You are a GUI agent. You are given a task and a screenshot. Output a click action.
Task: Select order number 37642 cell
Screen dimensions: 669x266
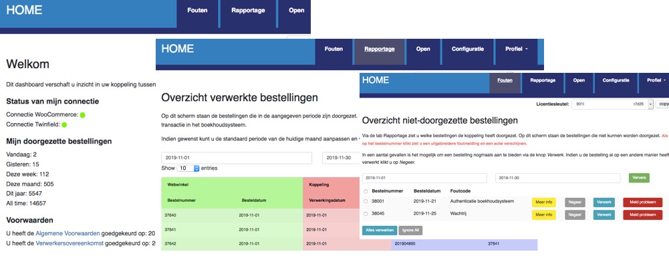coord(170,244)
